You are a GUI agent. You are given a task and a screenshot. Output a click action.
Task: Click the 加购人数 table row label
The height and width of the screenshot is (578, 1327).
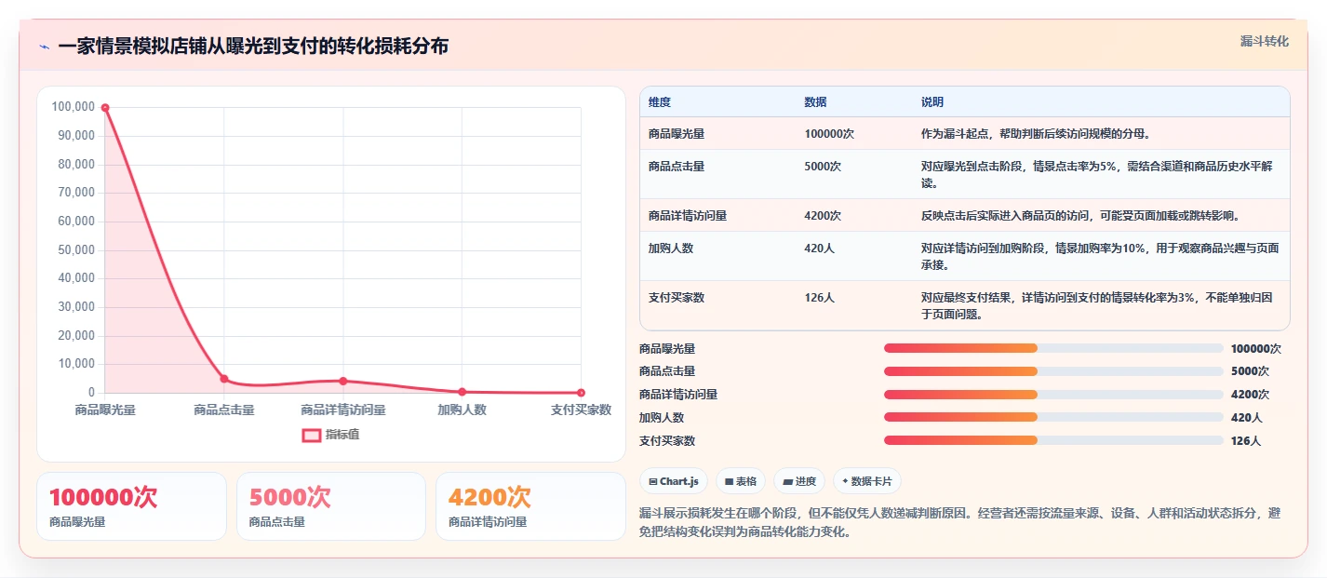click(x=671, y=249)
